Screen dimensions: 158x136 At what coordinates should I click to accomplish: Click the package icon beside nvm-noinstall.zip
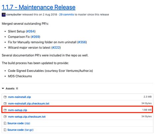pyautogui.click(x=5, y=97)
